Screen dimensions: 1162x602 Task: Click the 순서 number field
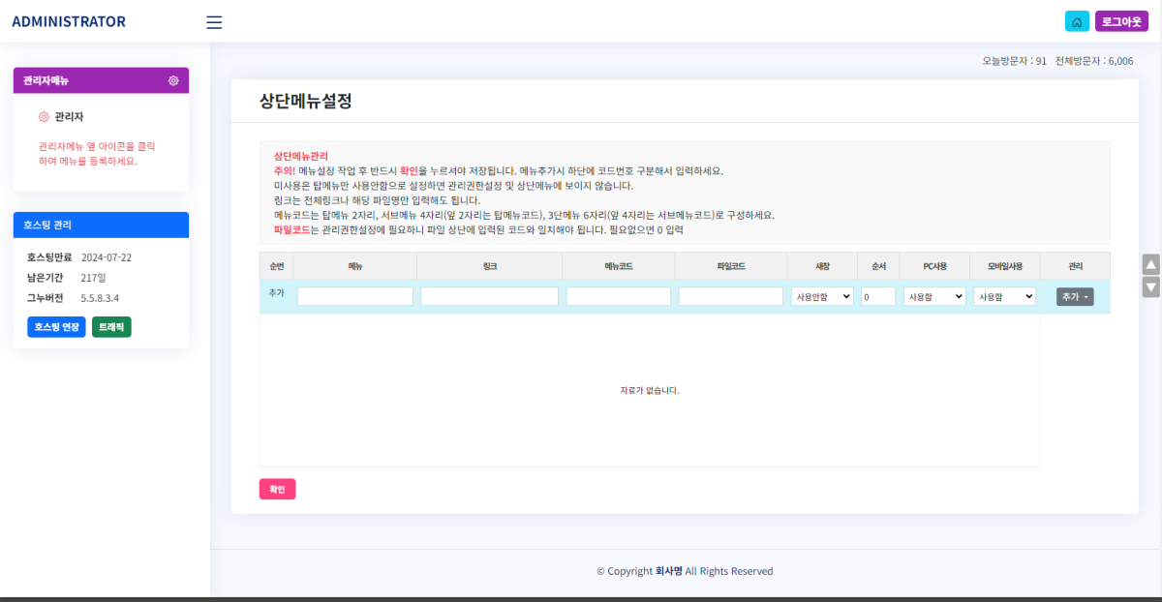878,296
